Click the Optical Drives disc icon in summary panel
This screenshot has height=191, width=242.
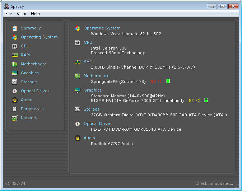pyautogui.click(x=78, y=124)
